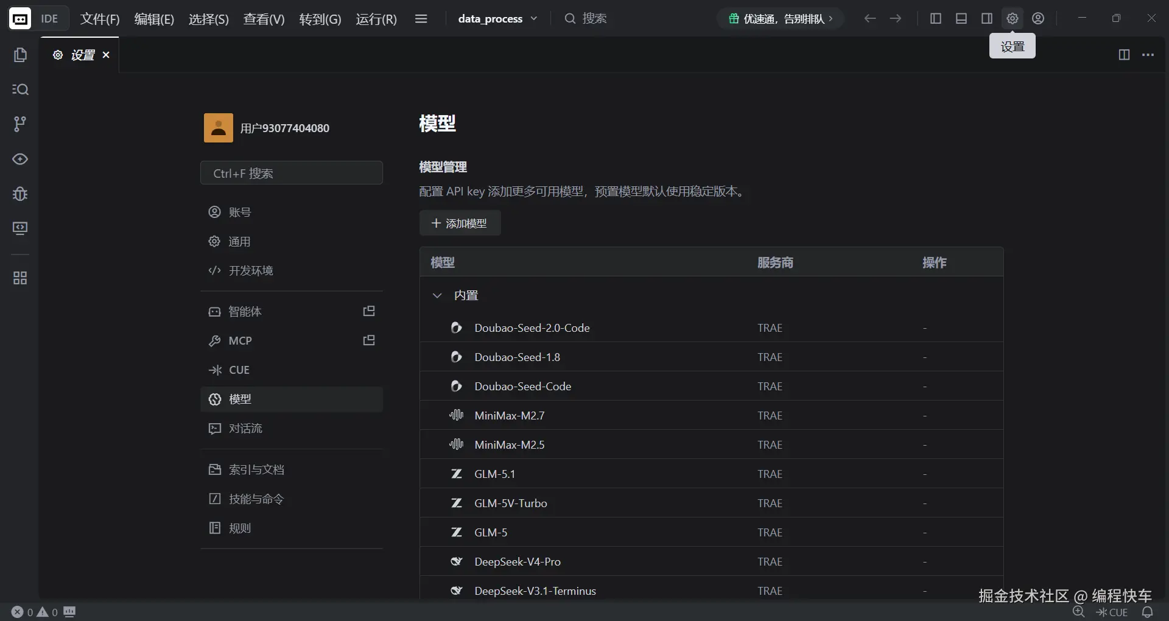Open the editor more actions ellipsis
The height and width of the screenshot is (621, 1169).
tap(1148, 55)
